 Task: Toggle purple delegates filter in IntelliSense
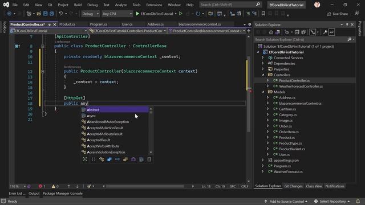[133, 159]
